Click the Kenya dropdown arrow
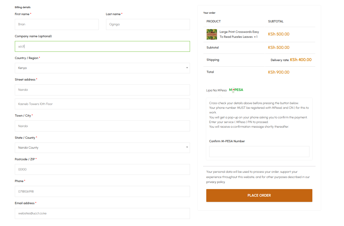 [187, 68]
